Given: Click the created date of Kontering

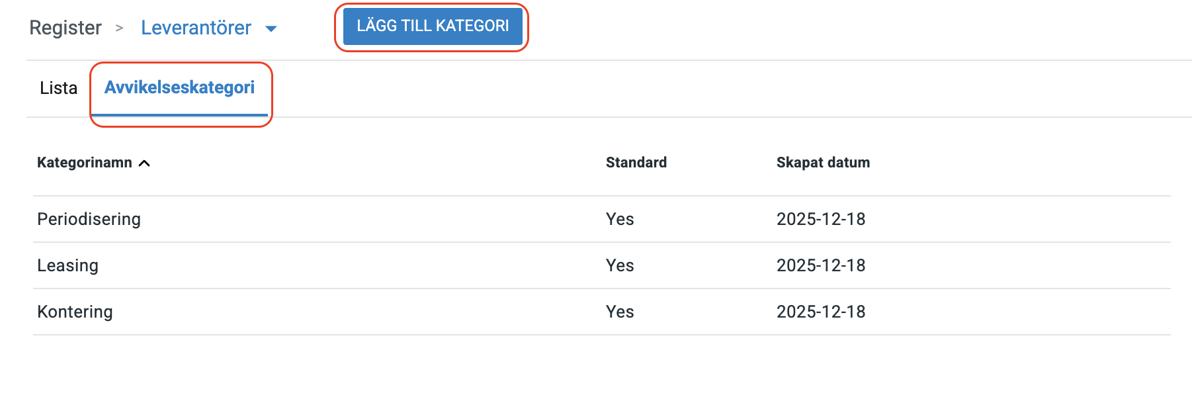Looking at the screenshot, I should coord(821,312).
